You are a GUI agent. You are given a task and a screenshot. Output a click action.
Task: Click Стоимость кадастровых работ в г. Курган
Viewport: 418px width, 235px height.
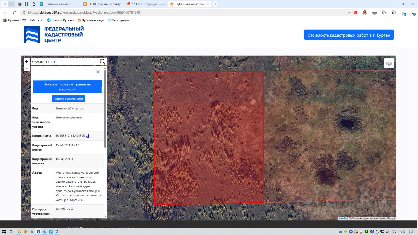tap(349, 35)
